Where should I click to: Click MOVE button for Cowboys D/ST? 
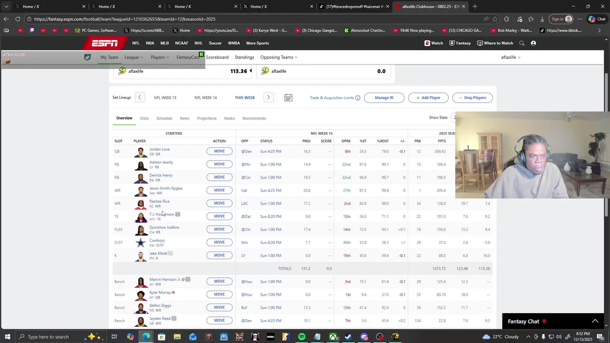(219, 242)
